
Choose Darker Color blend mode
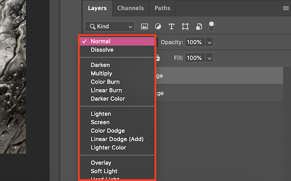pos(117,99)
